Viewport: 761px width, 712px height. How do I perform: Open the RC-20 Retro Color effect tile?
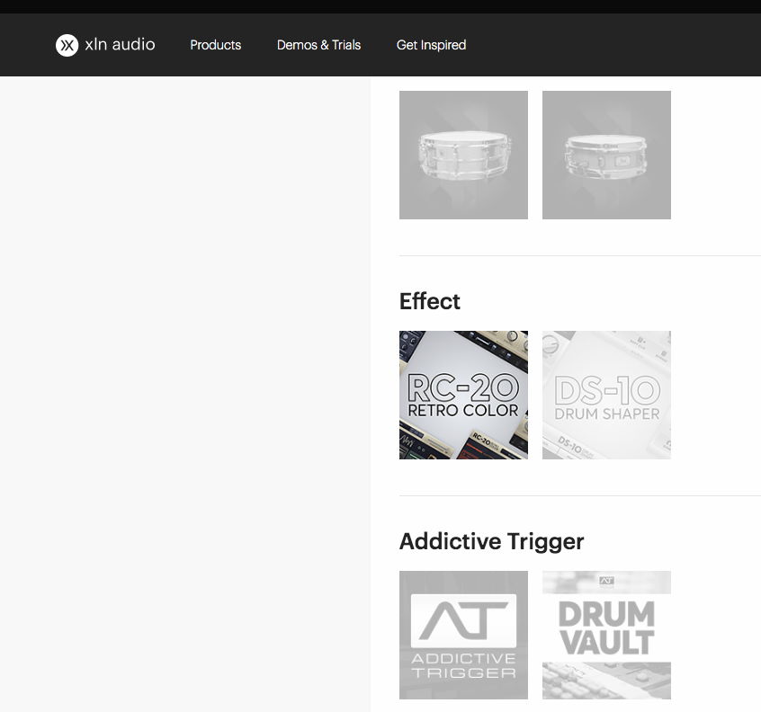pos(463,395)
